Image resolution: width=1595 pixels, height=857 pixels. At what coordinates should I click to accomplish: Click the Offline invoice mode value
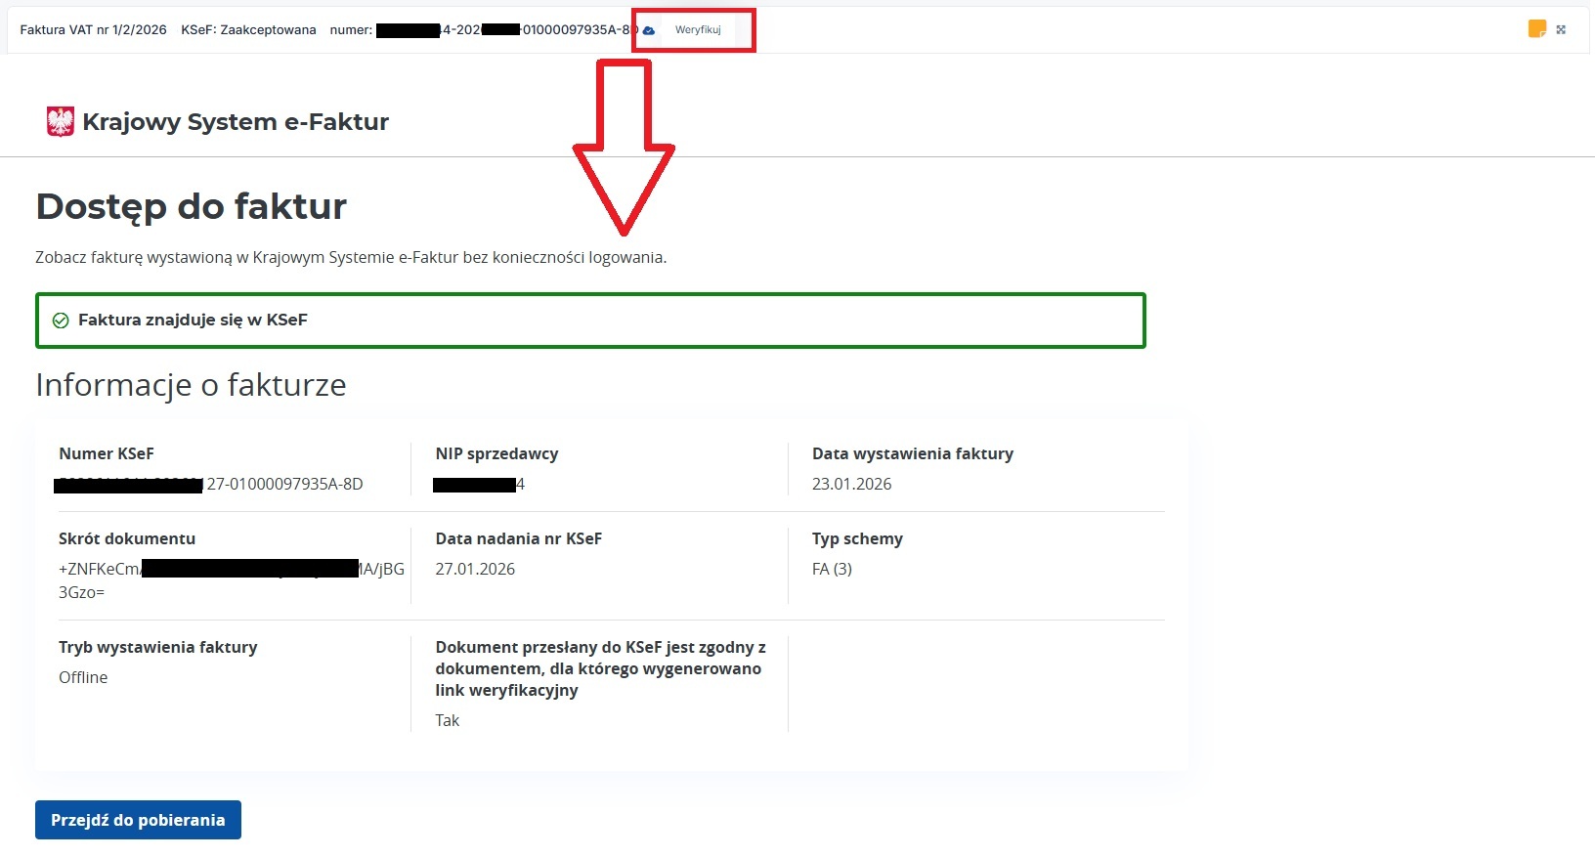[83, 678]
